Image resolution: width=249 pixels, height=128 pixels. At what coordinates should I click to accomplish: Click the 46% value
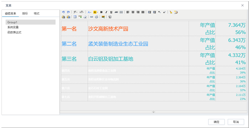pos(240,47)
